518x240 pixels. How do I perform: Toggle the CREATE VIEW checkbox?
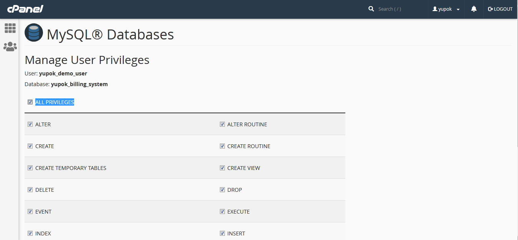point(222,168)
